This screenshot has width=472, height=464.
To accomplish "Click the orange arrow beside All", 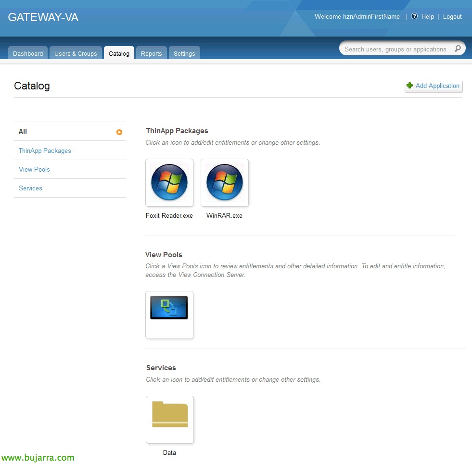I will (x=119, y=132).
